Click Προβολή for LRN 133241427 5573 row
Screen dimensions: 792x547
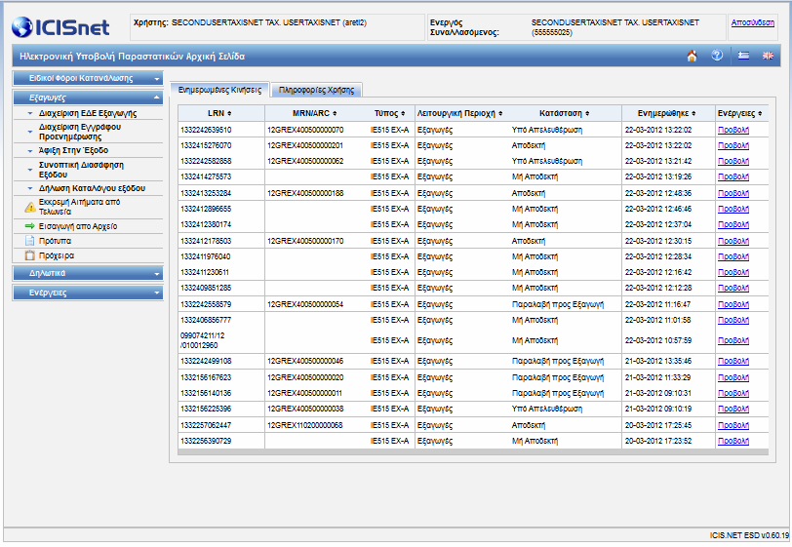(x=733, y=176)
